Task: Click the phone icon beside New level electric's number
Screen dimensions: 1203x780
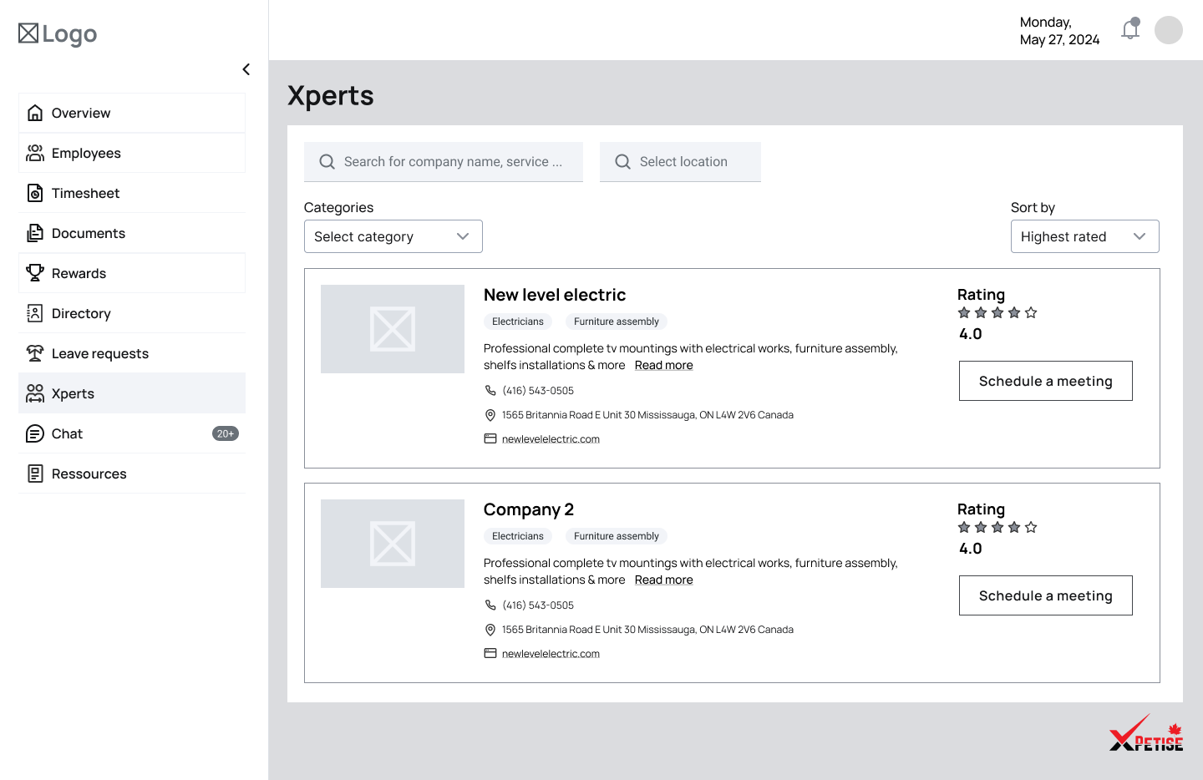Action: click(x=490, y=390)
